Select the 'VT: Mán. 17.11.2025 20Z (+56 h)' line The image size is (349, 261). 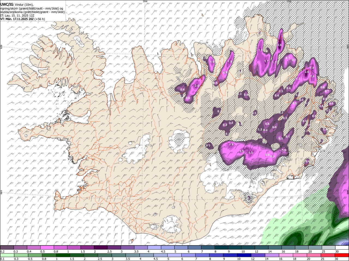tap(23, 19)
